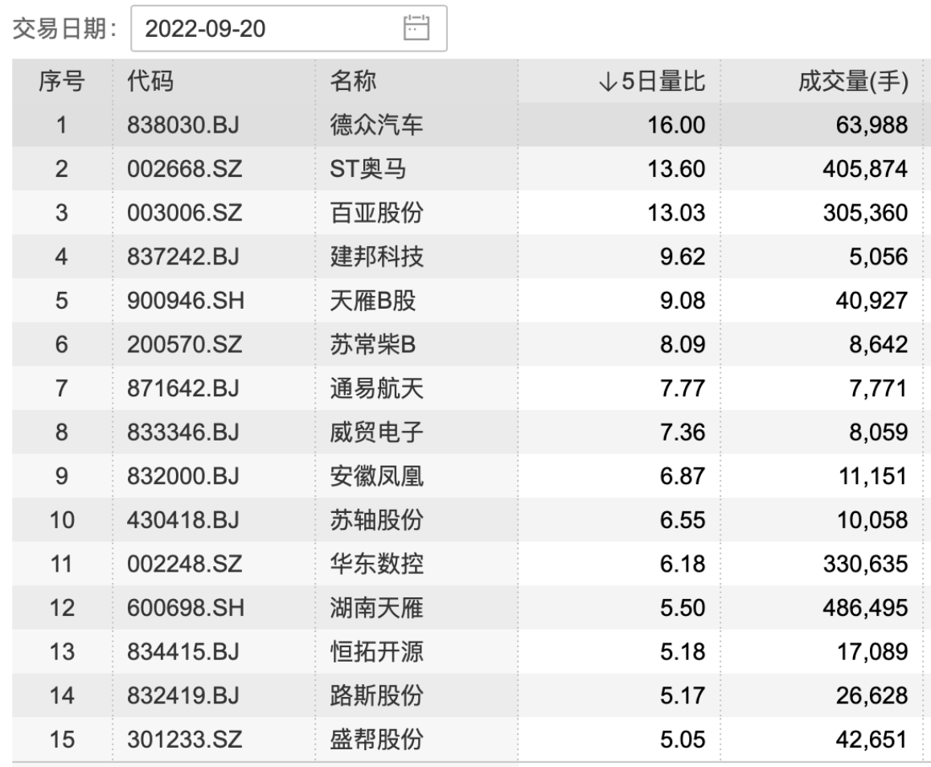931x767 pixels.
Task: Select stock name 安徽凤凰
Action: pyautogui.click(x=376, y=476)
